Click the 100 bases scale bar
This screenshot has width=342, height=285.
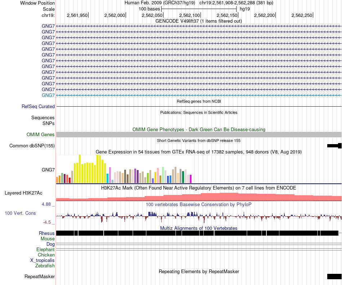tap(199, 9)
